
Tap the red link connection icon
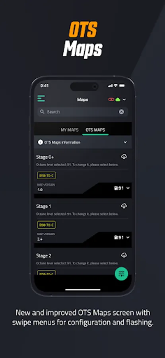[x=111, y=99]
